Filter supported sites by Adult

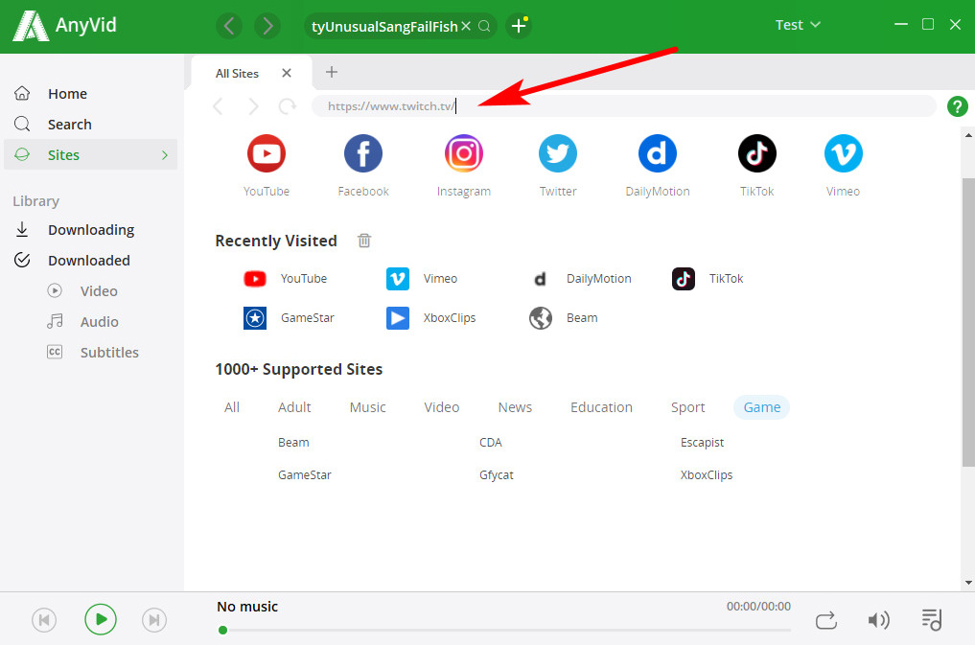(x=294, y=407)
